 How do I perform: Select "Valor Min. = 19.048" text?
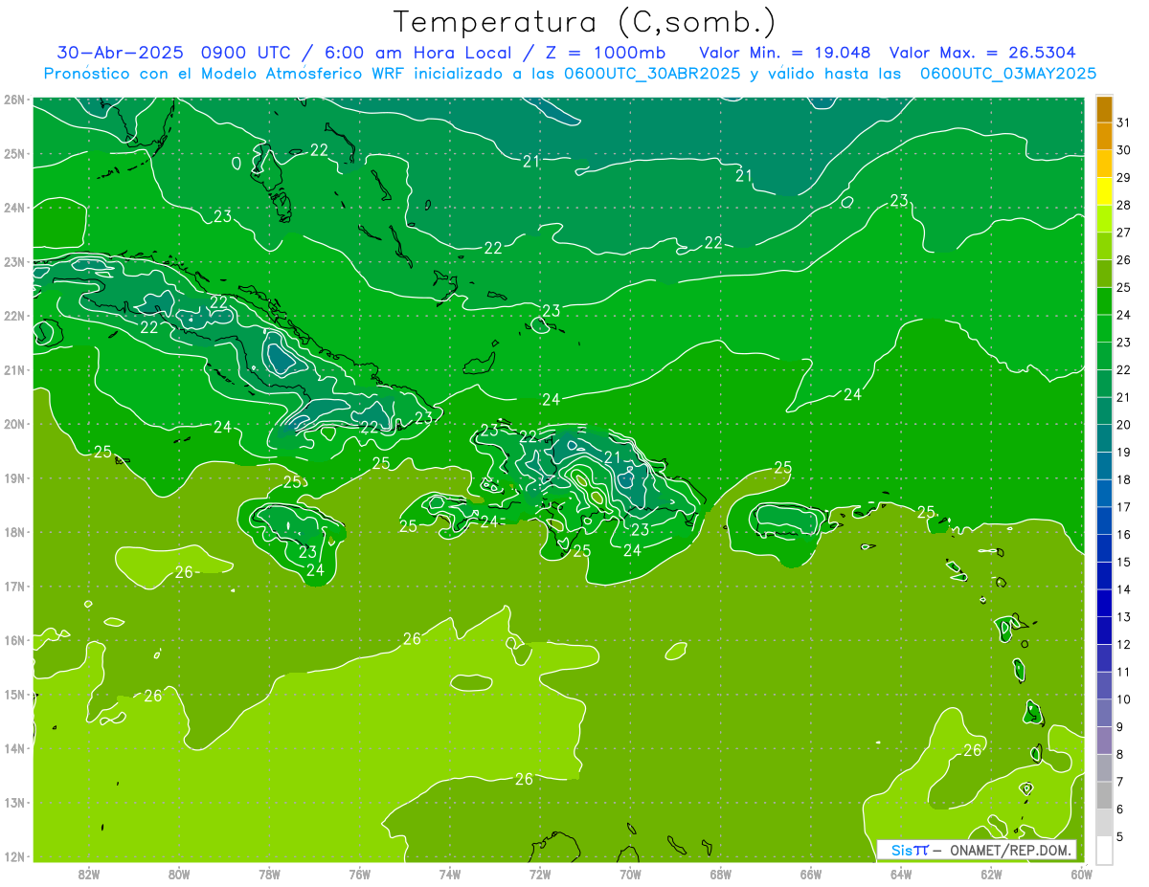[x=784, y=53]
